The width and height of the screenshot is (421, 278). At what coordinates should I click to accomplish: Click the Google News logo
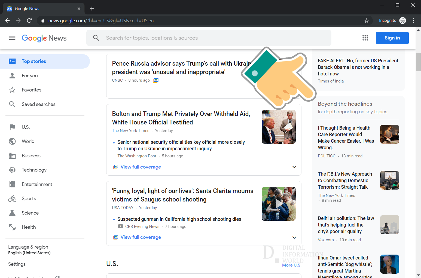pyautogui.click(x=44, y=38)
